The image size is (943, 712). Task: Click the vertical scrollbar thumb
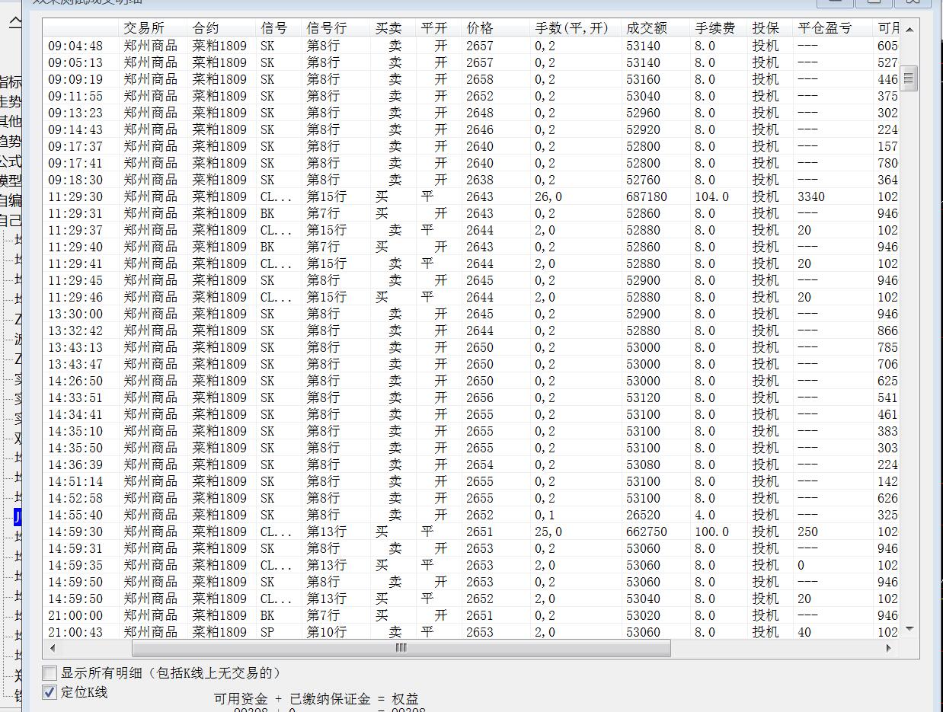(909, 78)
